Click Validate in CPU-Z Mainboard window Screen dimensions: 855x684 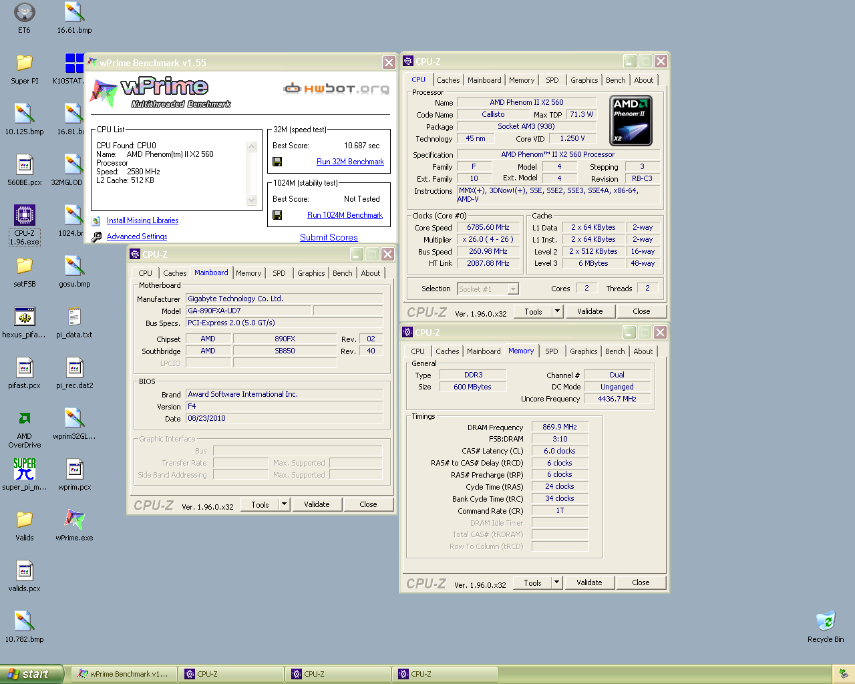click(x=317, y=504)
